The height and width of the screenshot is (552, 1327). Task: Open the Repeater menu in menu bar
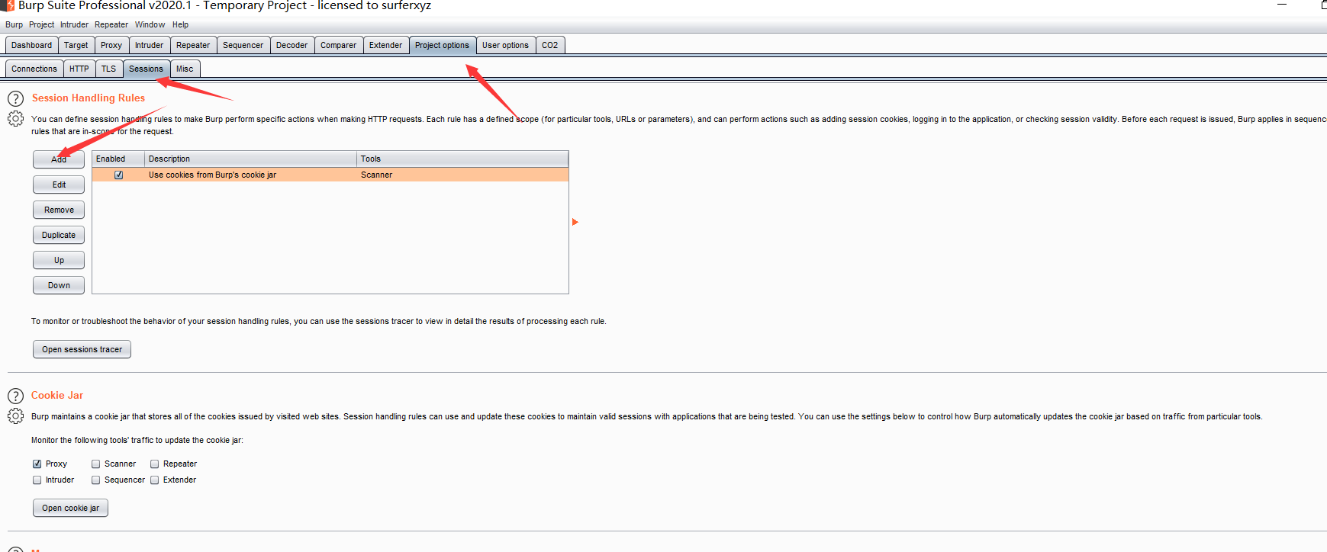point(111,24)
